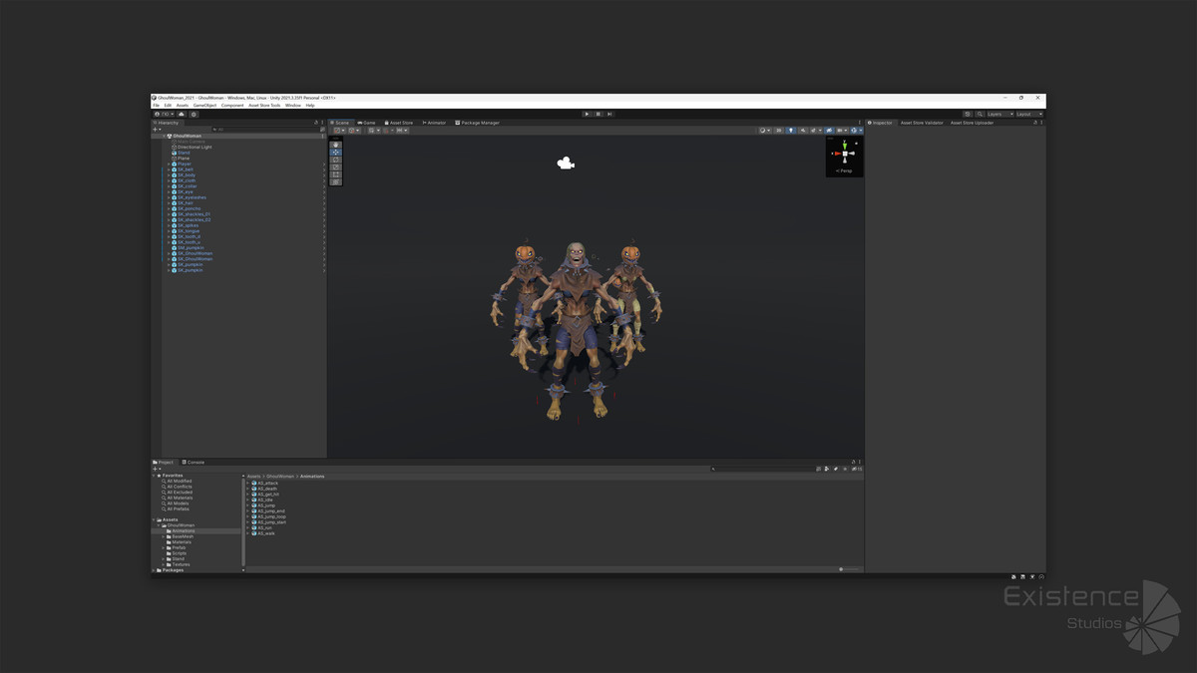
Task: Click the red X axis of orientation gizmo
Action: [x=836, y=154]
